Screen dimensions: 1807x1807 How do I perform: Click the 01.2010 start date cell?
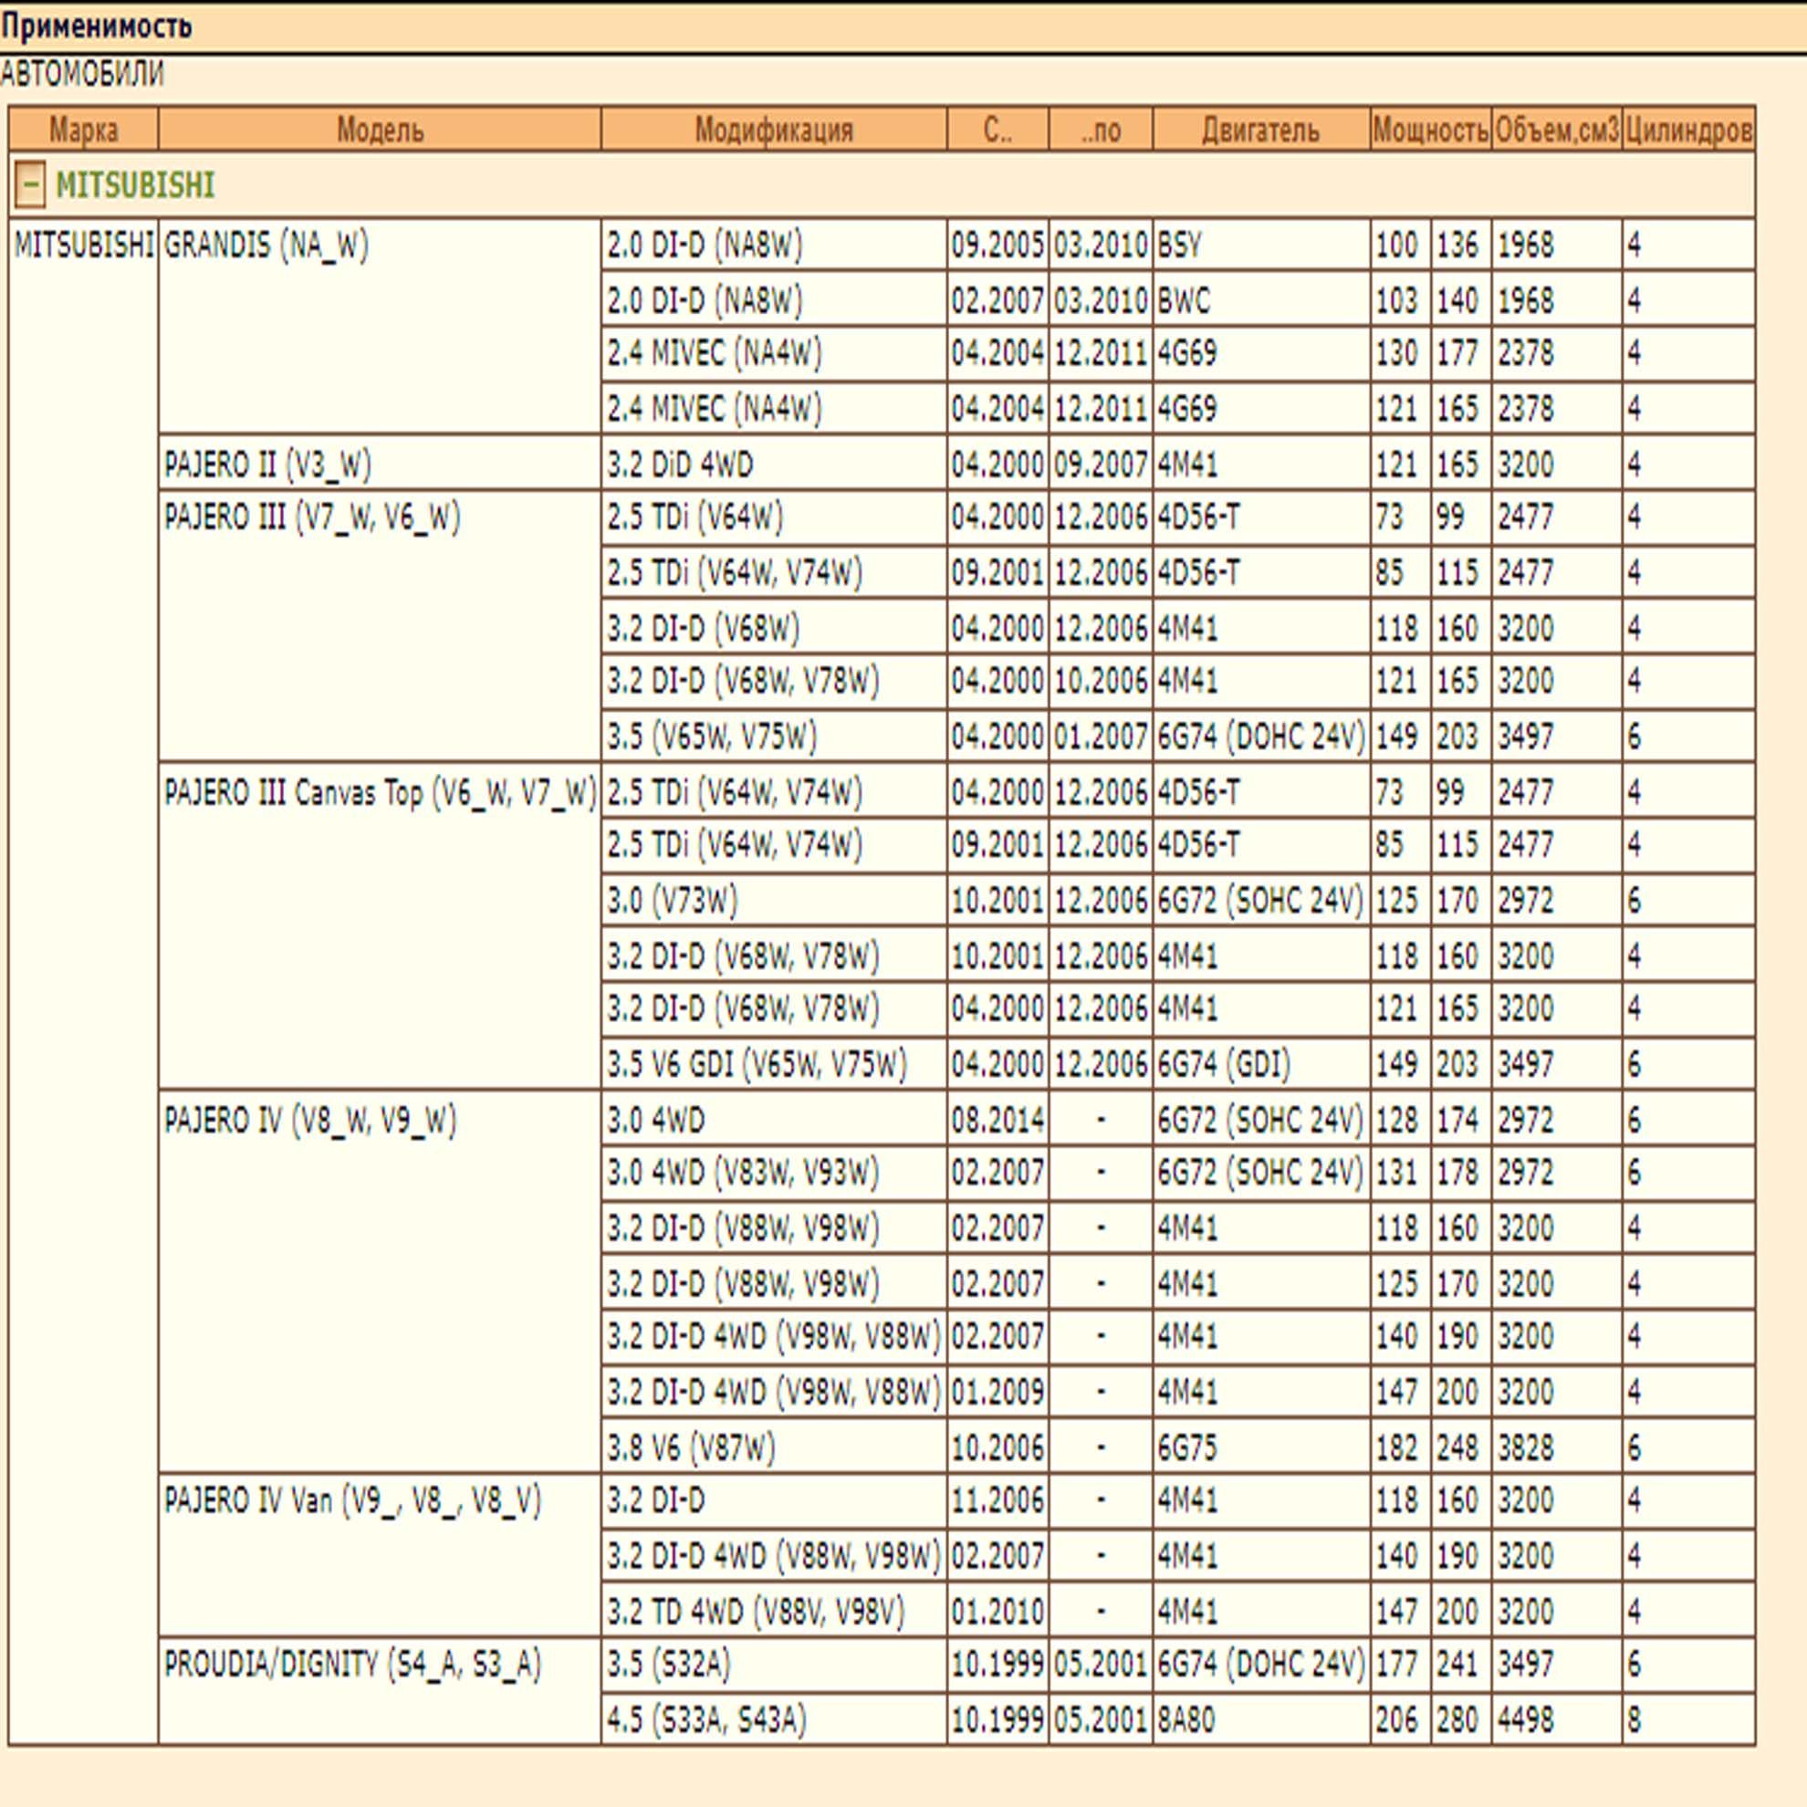[x=997, y=1611]
